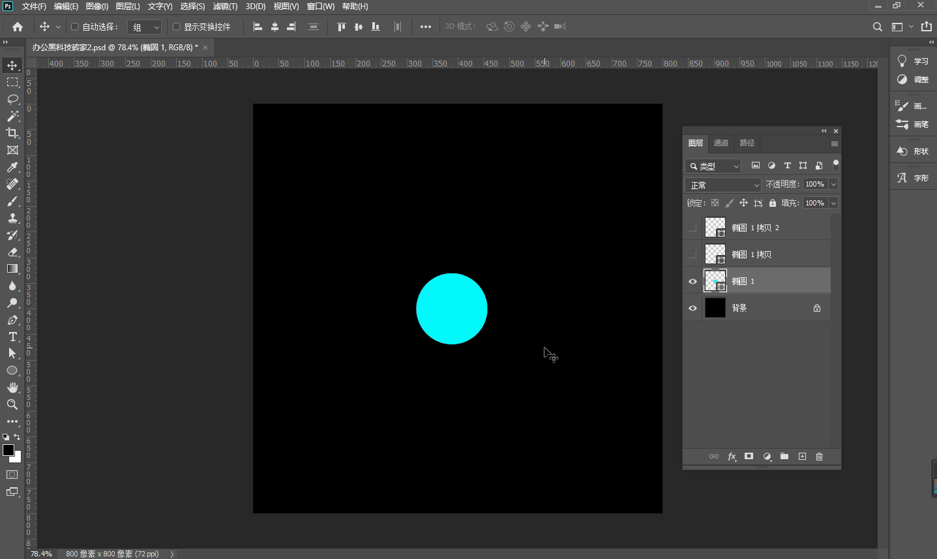Add a layer mask to 椭圆 1

pos(749,457)
